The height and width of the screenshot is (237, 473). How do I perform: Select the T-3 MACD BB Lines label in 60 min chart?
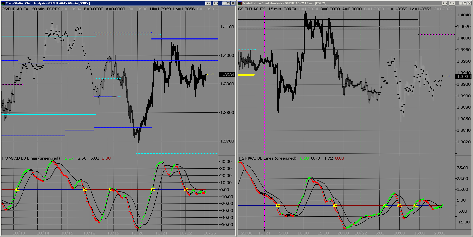[31, 158]
